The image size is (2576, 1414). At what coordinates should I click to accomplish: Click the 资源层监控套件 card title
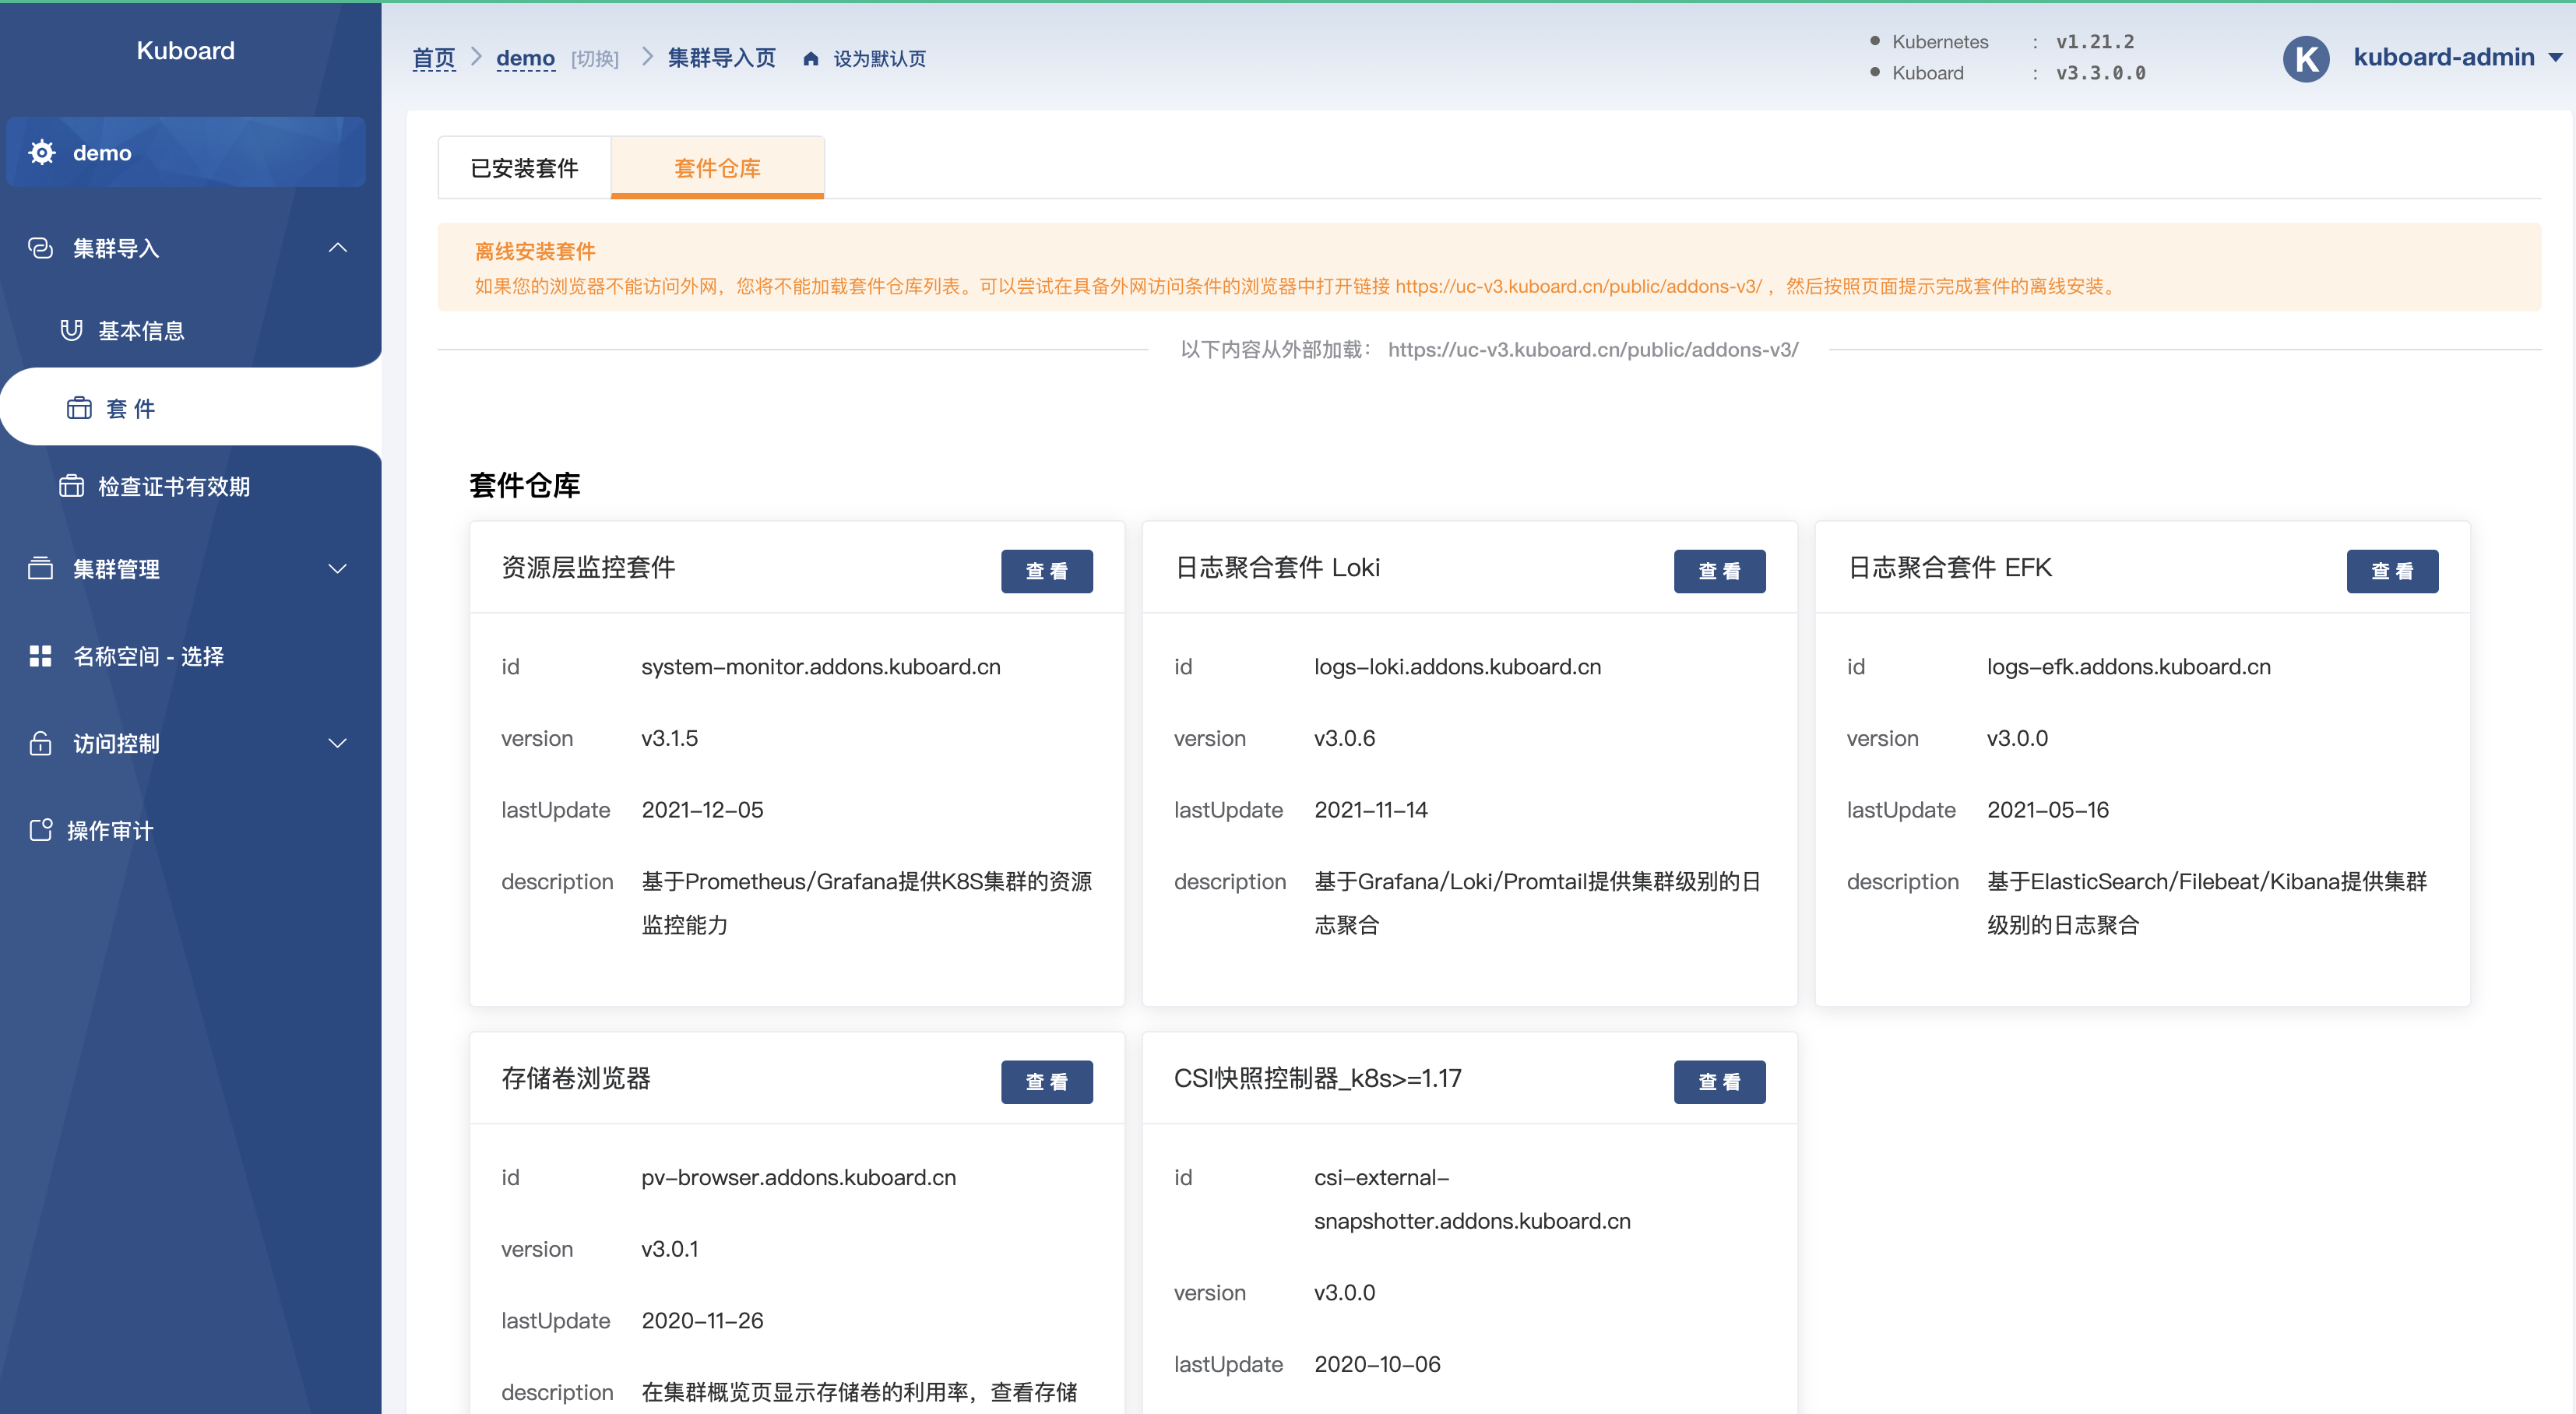coord(588,567)
